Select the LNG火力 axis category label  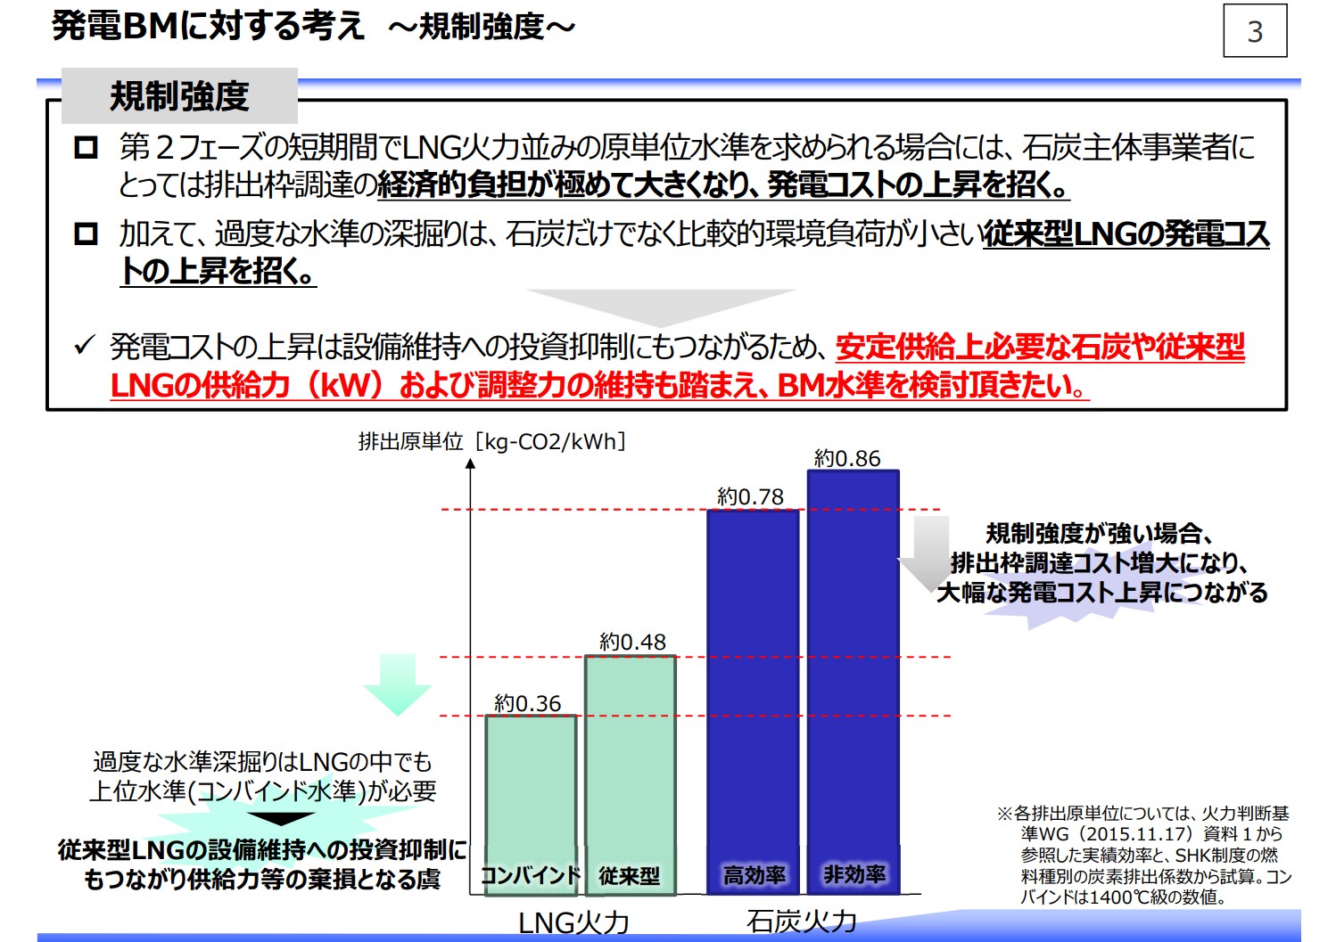573,922
